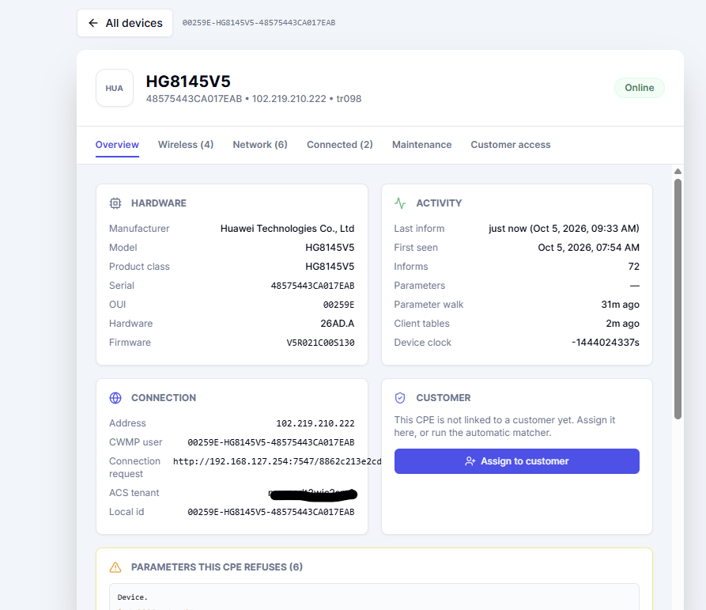
Task: Click the Hardware chip icon
Action: point(115,203)
